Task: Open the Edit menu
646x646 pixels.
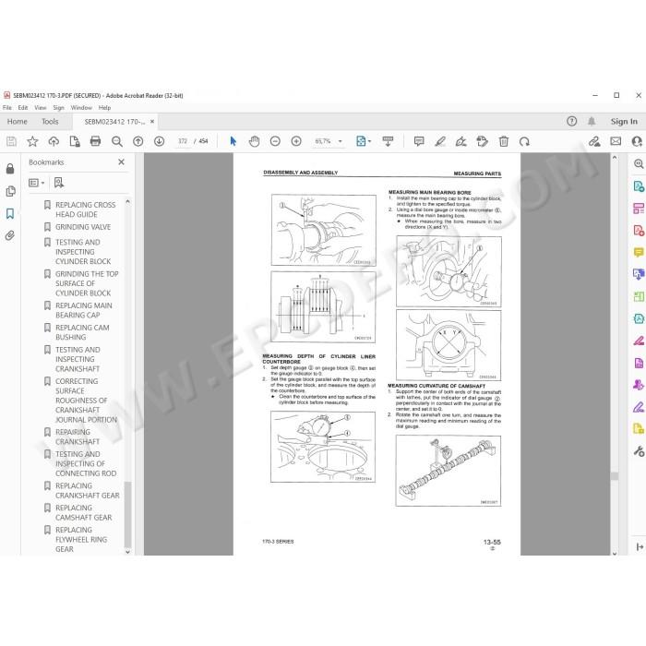Action: point(23,108)
